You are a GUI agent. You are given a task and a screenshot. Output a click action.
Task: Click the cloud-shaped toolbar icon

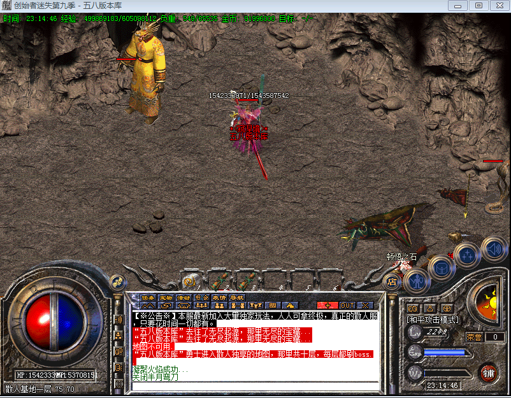(290, 306)
